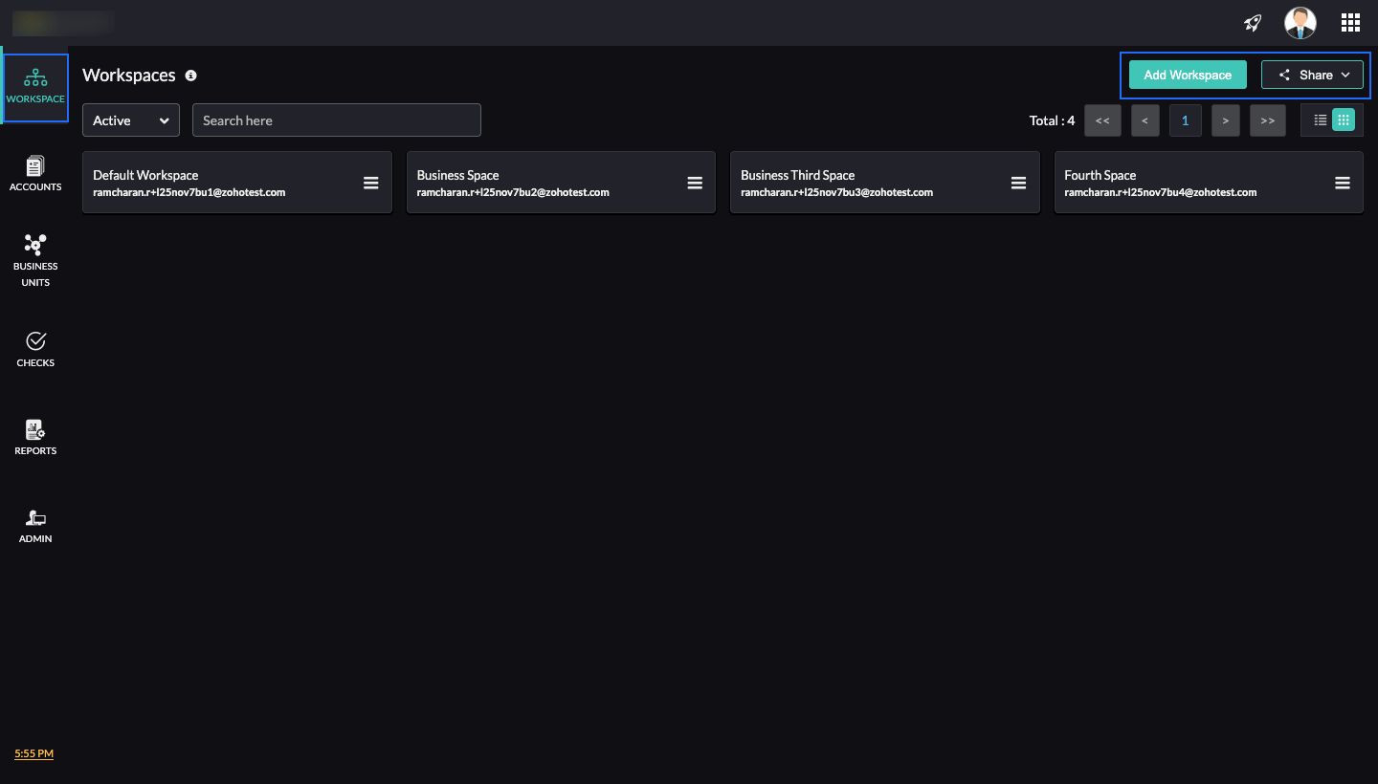1378x784 pixels.
Task: Open Fourth Space card menu
Action: pyautogui.click(x=1342, y=183)
